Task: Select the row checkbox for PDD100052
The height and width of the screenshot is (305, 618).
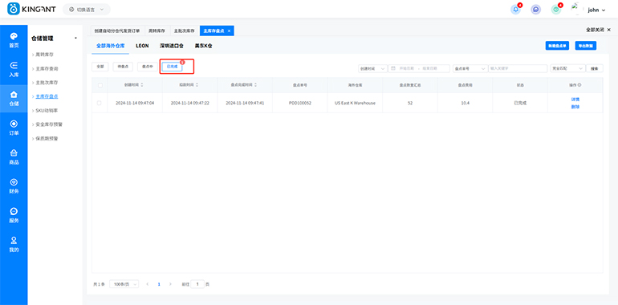Action: [x=99, y=103]
